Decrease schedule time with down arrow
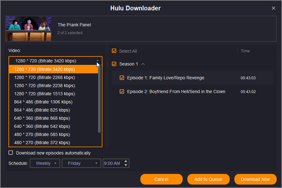Screen dimensions: 282x188 [x=126, y=165]
